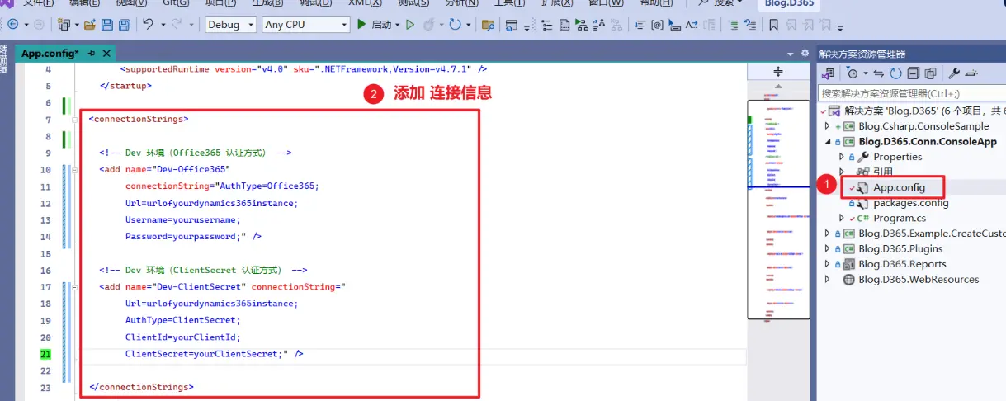Open the Git(G) menu
The width and height of the screenshot is (1006, 401).
pos(176,3)
